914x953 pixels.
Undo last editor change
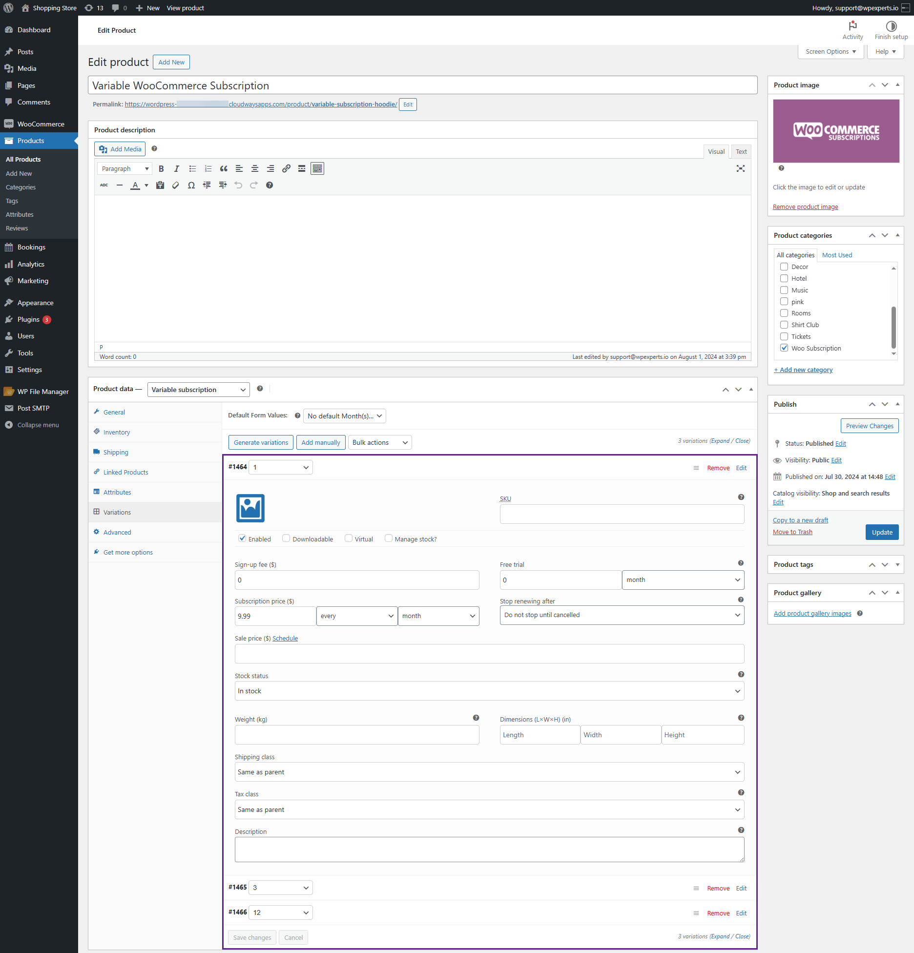tap(238, 185)
